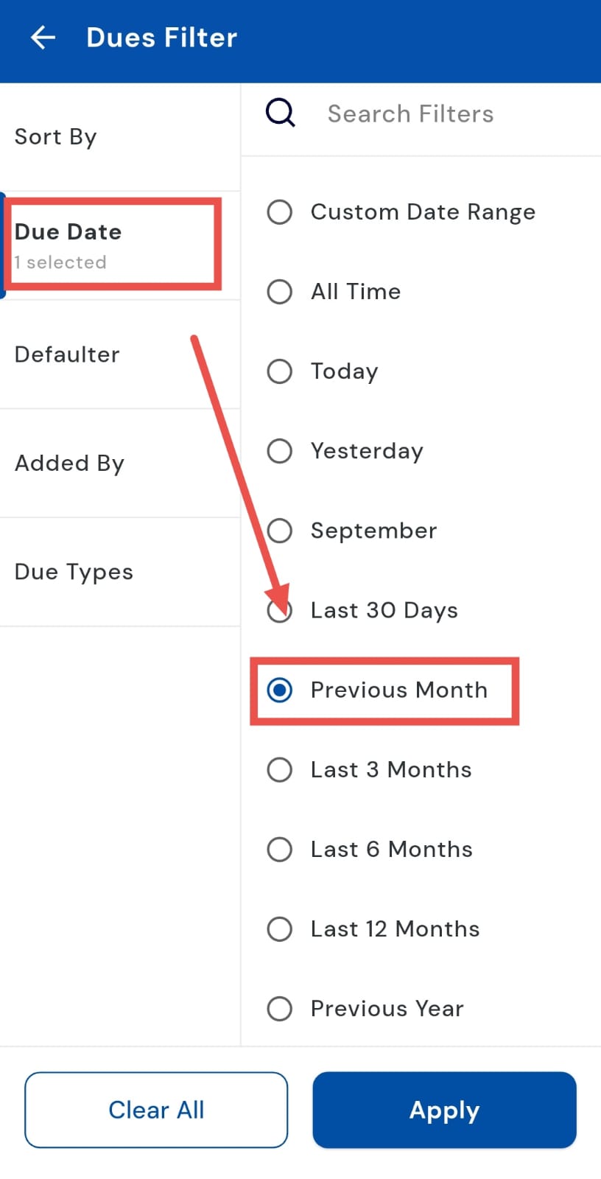Select the Today radio button
Screen dimensions: 601x1179
280,371
